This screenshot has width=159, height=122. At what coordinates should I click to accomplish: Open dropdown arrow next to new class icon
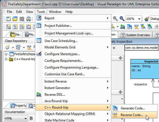(x=13, y=47)
